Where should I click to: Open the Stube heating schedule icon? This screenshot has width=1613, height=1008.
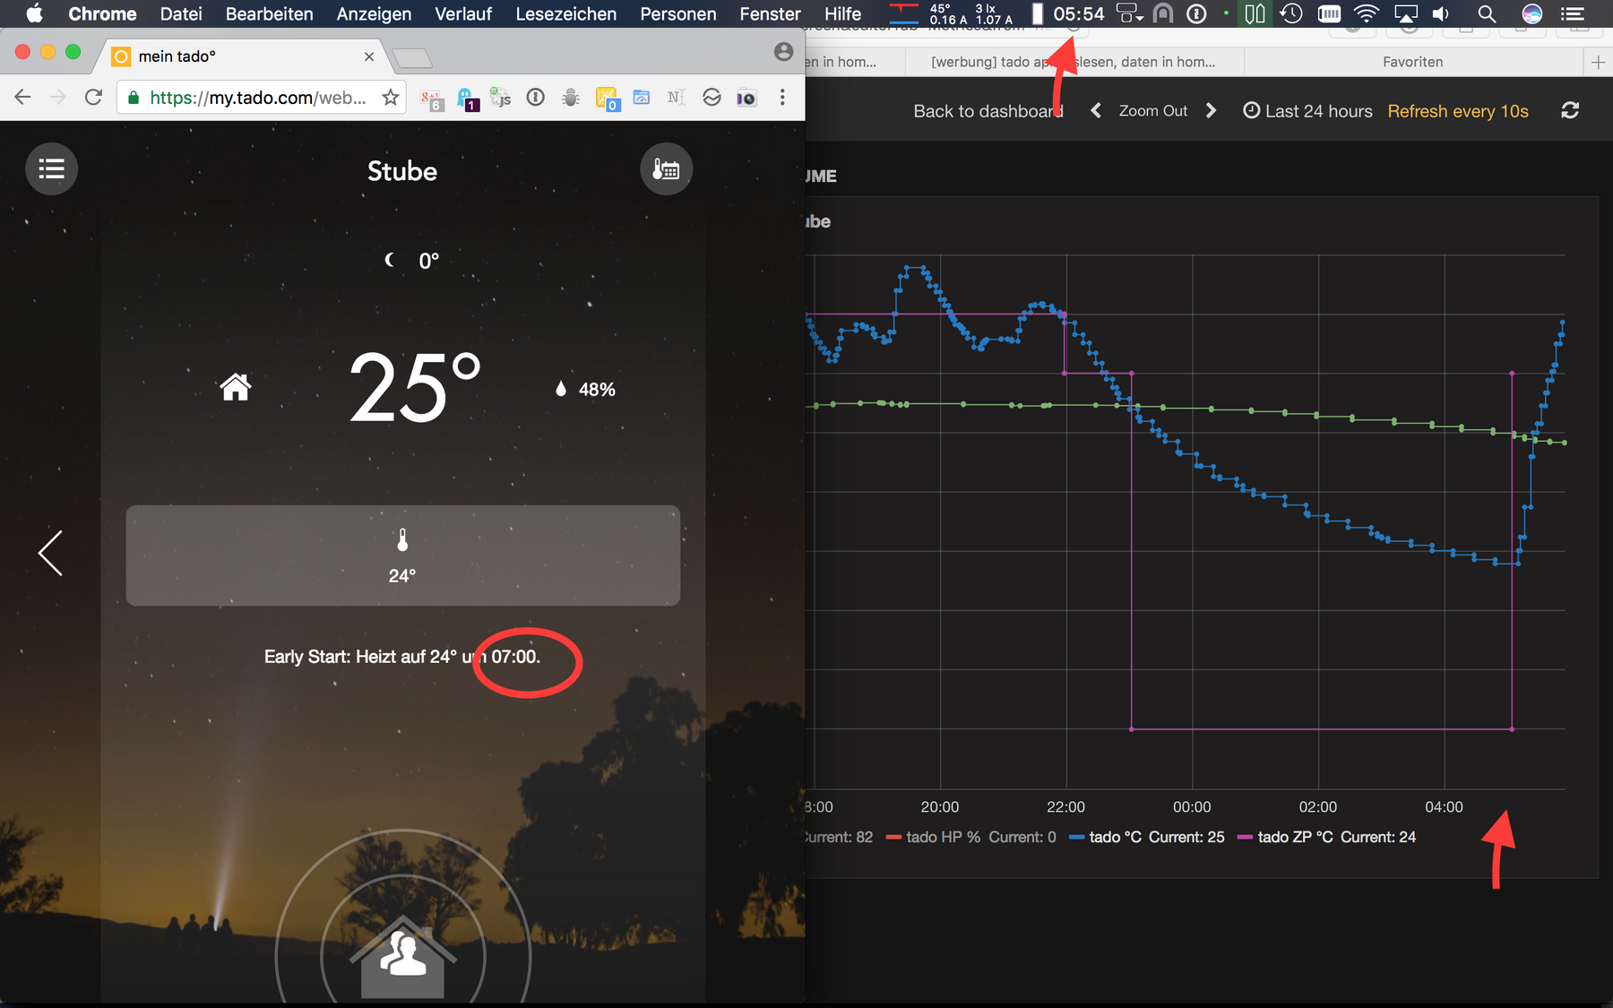click(x=666, y=168)
